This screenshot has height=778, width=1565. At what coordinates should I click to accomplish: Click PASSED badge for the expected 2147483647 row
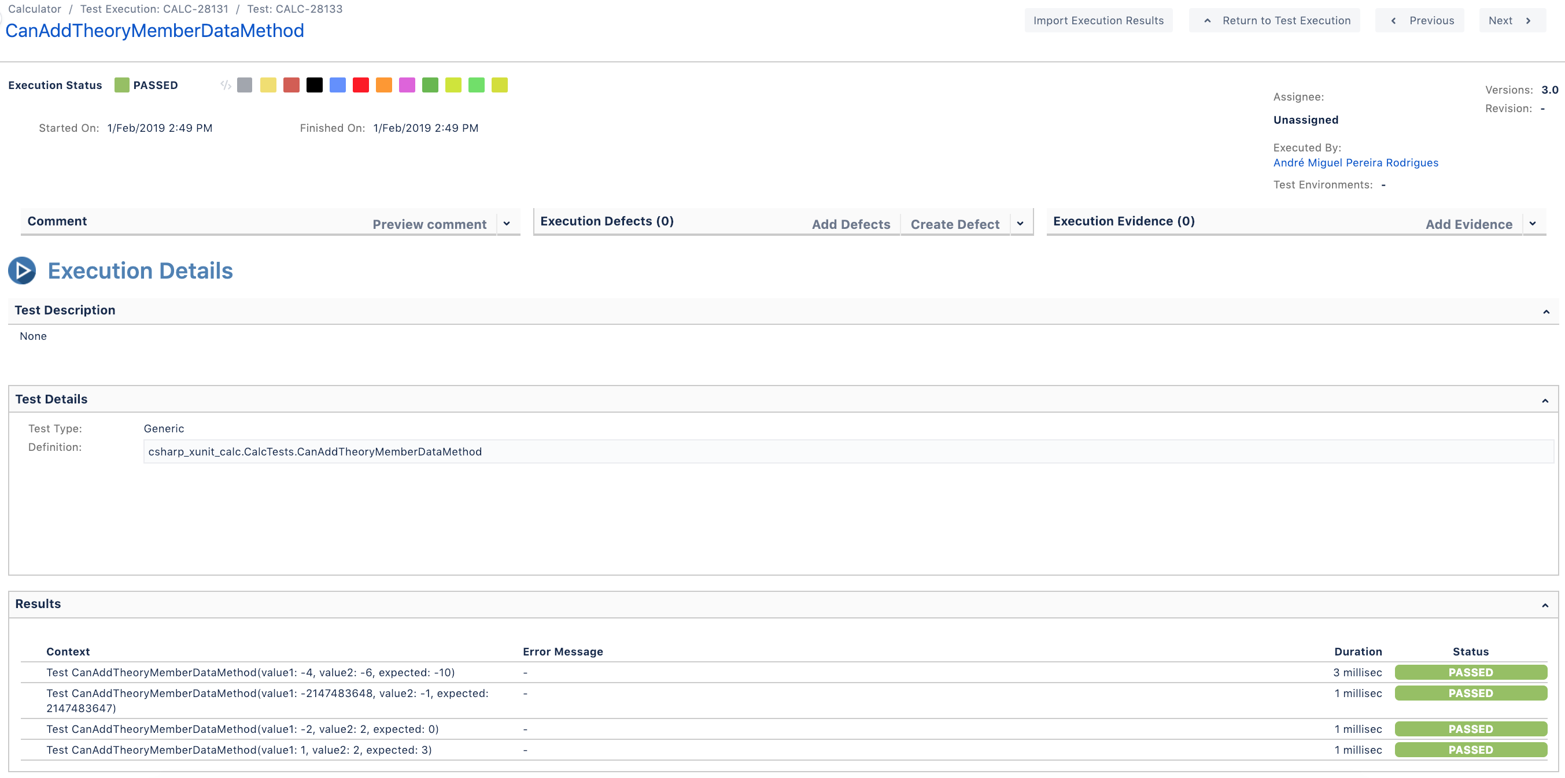(x=1470, y=693)
